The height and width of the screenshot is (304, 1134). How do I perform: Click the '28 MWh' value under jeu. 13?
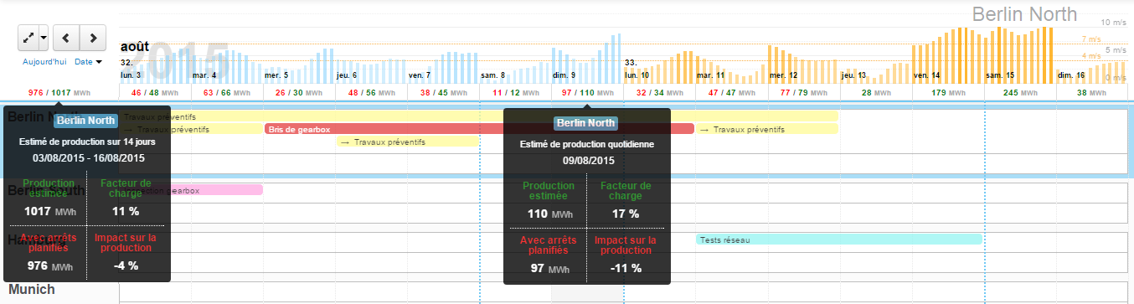coord(876,93)
